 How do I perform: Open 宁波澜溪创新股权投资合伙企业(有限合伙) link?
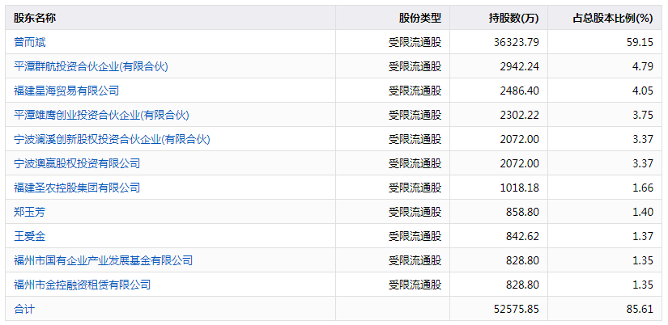pyautogui.click(x=112, y=139)
